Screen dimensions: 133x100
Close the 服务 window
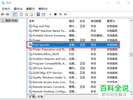tap(128, 3)
